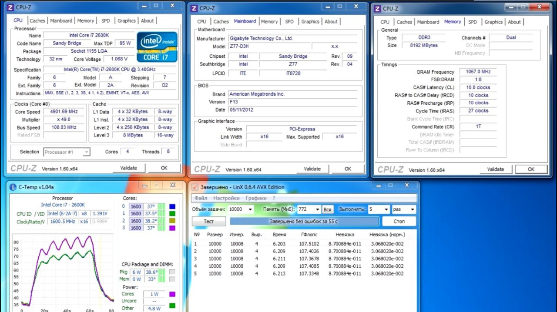Image resolution: width=557 pixels, height=312 pixels.
Task: Click the Model Z77-D3H field
Action: pos(269,46)
